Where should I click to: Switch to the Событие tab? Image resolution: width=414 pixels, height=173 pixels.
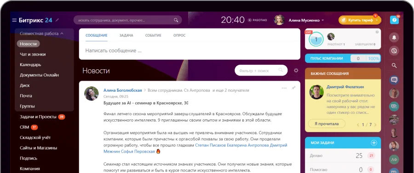click(153, 35)
